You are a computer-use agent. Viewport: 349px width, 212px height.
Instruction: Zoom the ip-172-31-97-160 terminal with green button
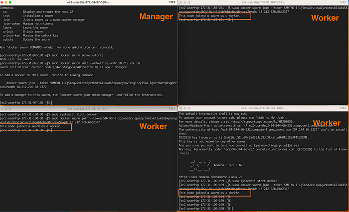(10, 2)
